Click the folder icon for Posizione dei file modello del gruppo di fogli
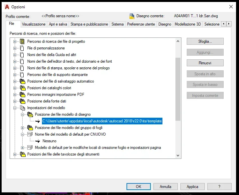The width and height of the screenshot is (239, 195). pos(30,128)
